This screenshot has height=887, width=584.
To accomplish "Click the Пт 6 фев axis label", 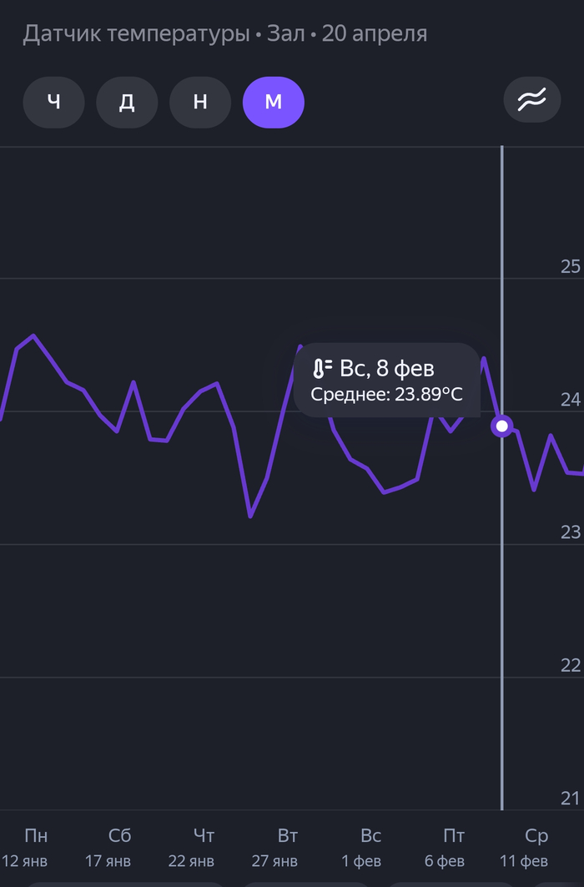I will click(445, 848).
